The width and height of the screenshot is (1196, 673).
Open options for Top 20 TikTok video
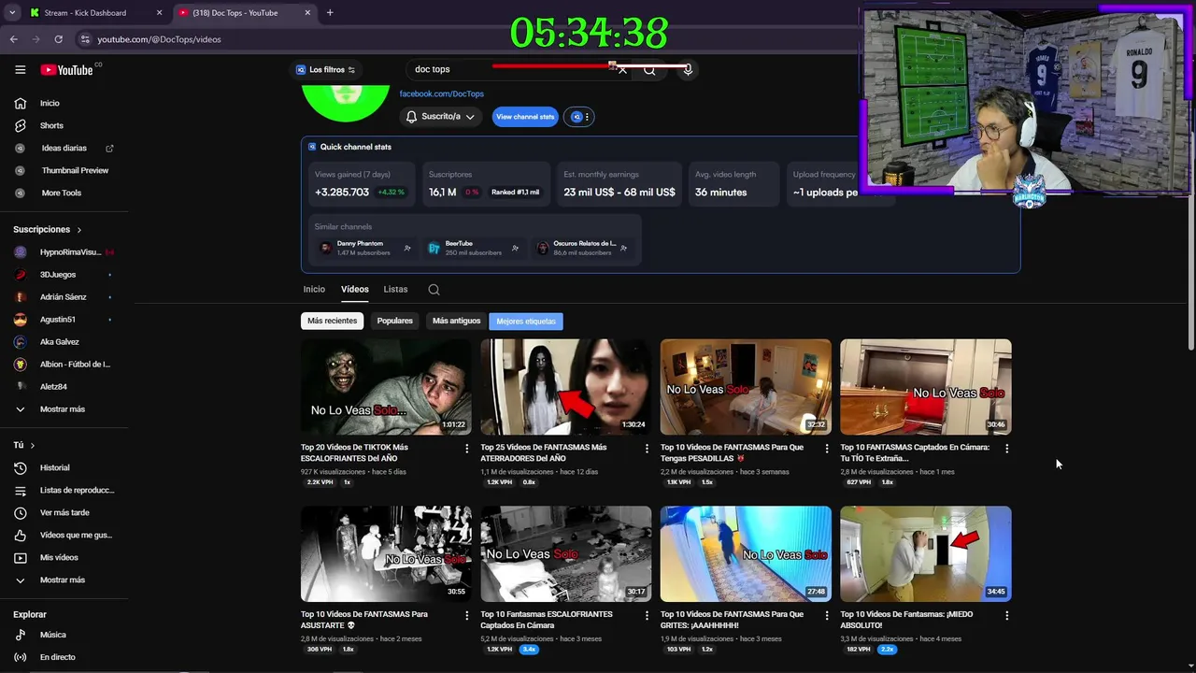coord(467,449)
